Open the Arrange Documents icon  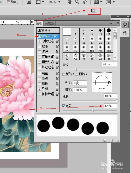(96, 2)
